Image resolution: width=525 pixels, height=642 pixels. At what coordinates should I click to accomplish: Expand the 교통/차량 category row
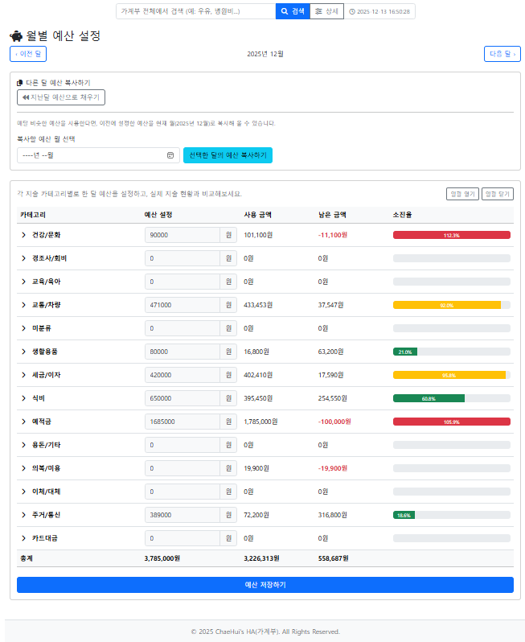pos(24,305)
